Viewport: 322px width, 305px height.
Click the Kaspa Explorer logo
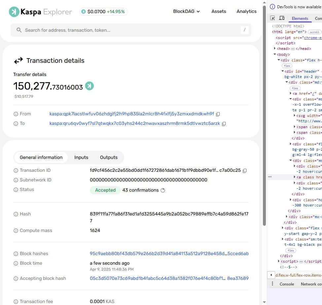point(40,12)
